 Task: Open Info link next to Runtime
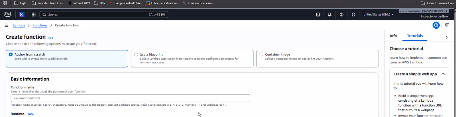pos(31,114)
